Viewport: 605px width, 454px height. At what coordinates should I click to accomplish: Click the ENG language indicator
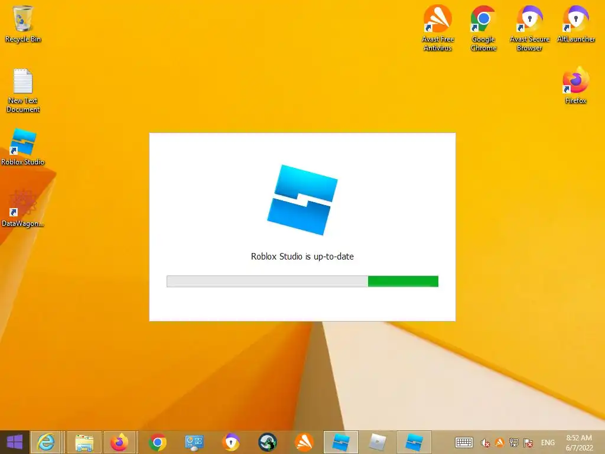click(548, 443)
